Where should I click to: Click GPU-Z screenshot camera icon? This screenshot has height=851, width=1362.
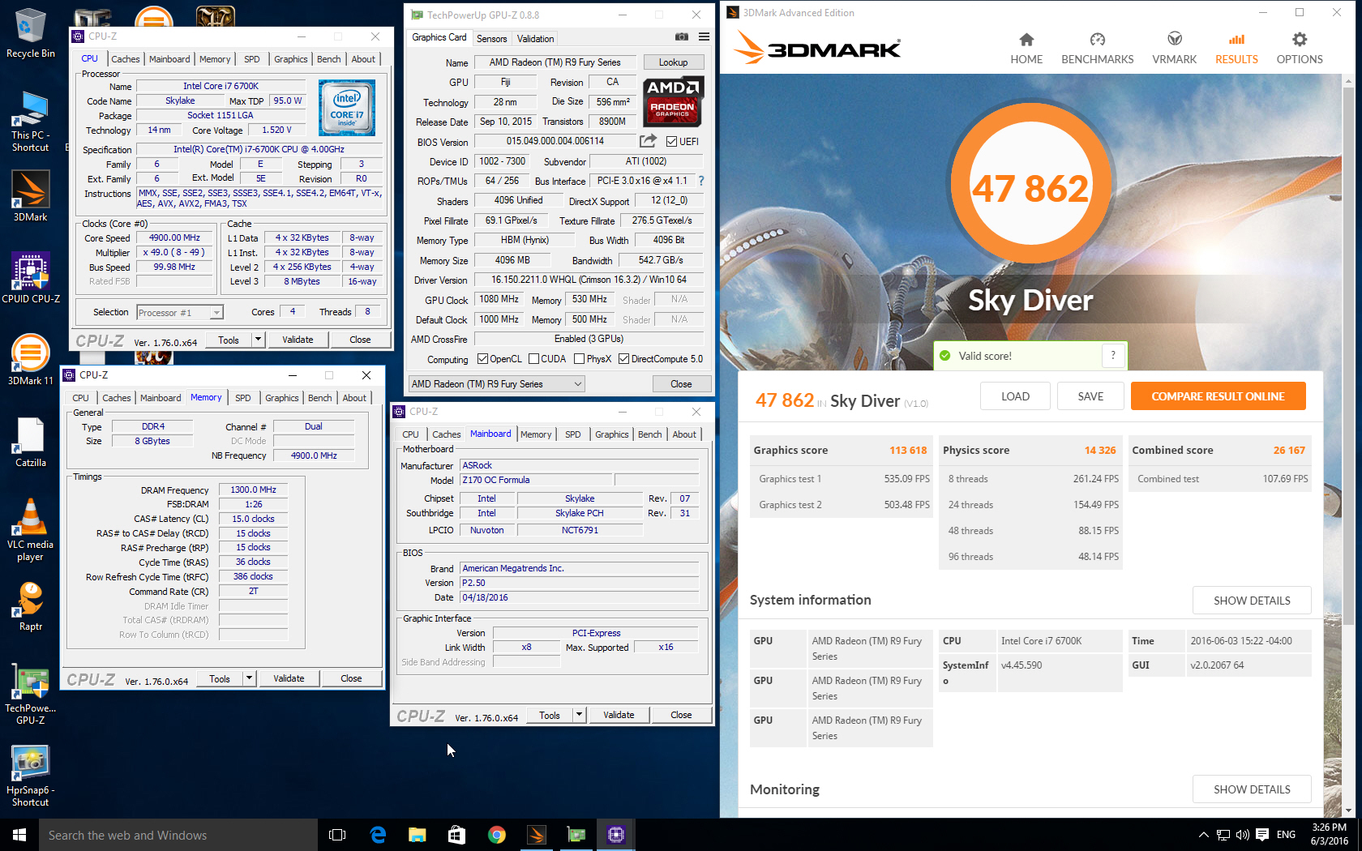[x=682, y=37]
